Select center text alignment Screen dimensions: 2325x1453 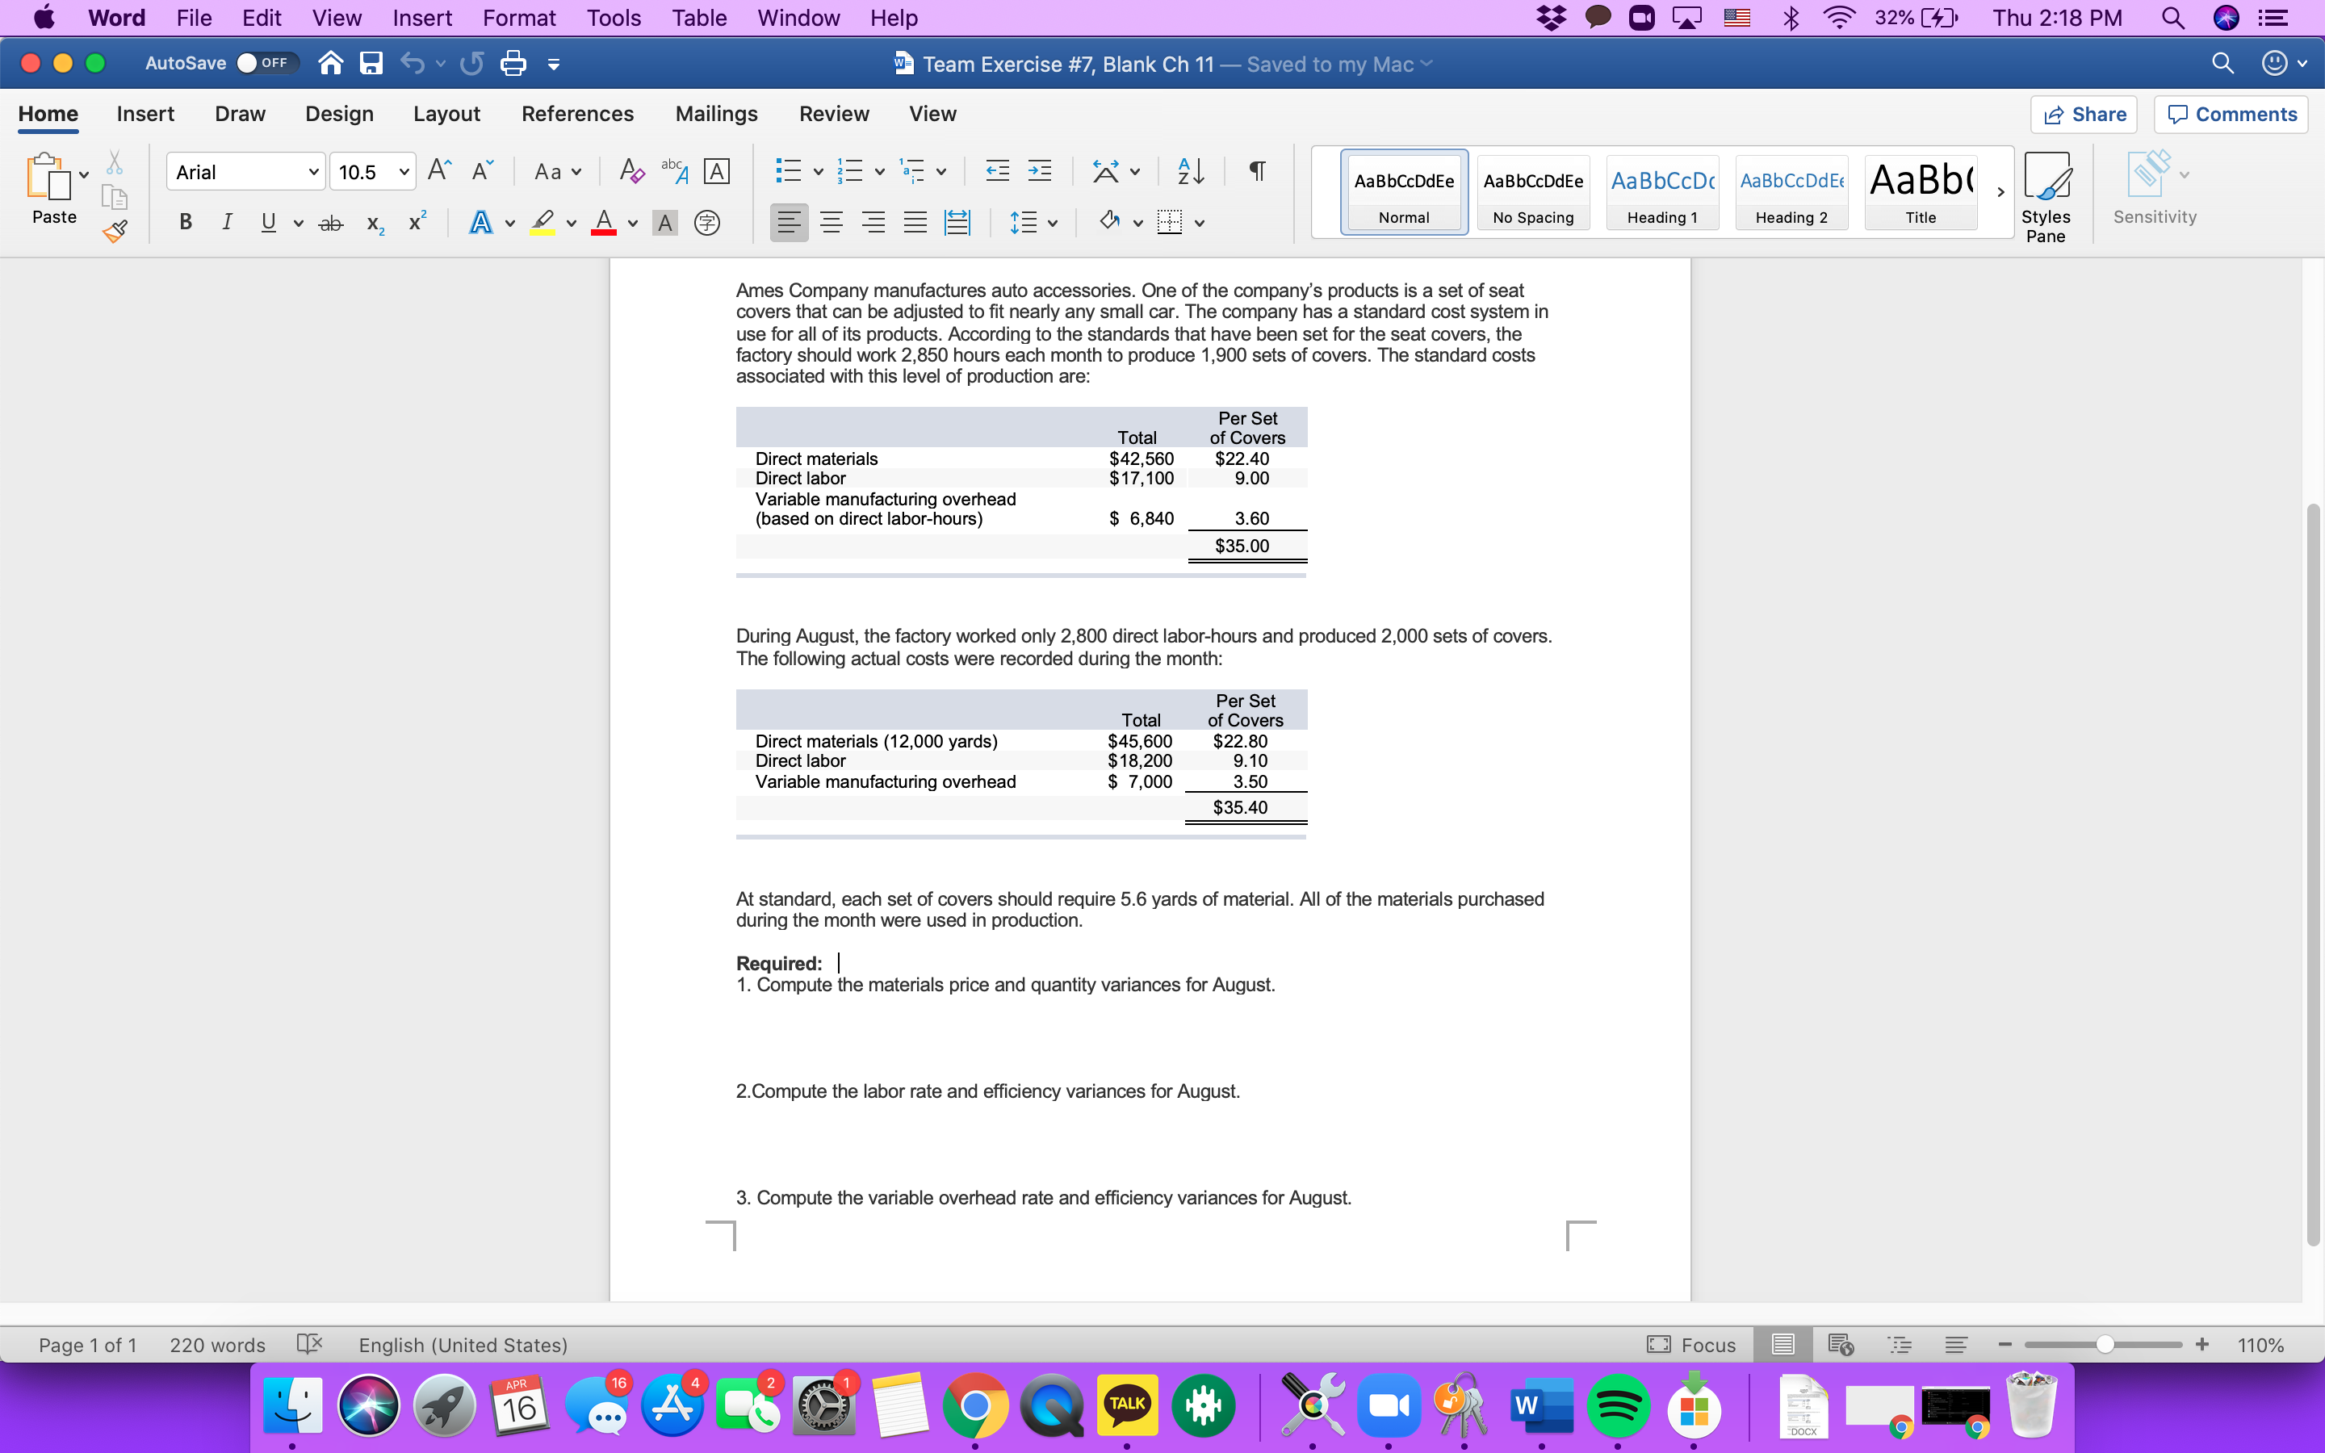click(830, 222)
